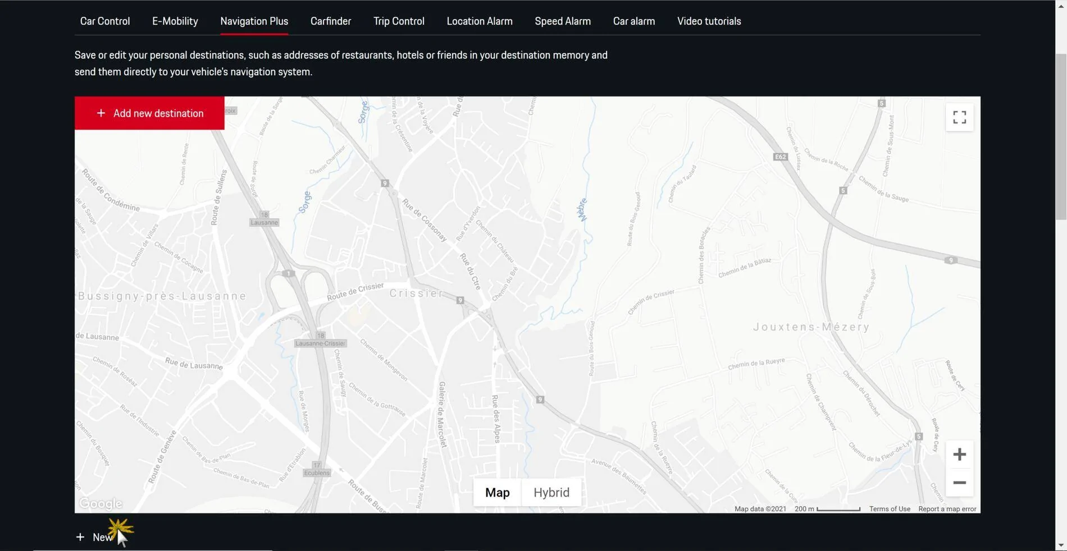This screenshot has width=1067, height=551.
Task: Click the New item below the map
Action: point(94,538)
